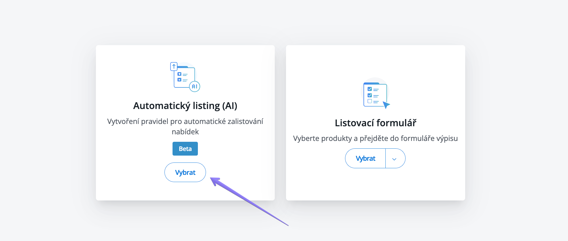
Task: Click second checked box in checklist icon
Action: [370, 95]
